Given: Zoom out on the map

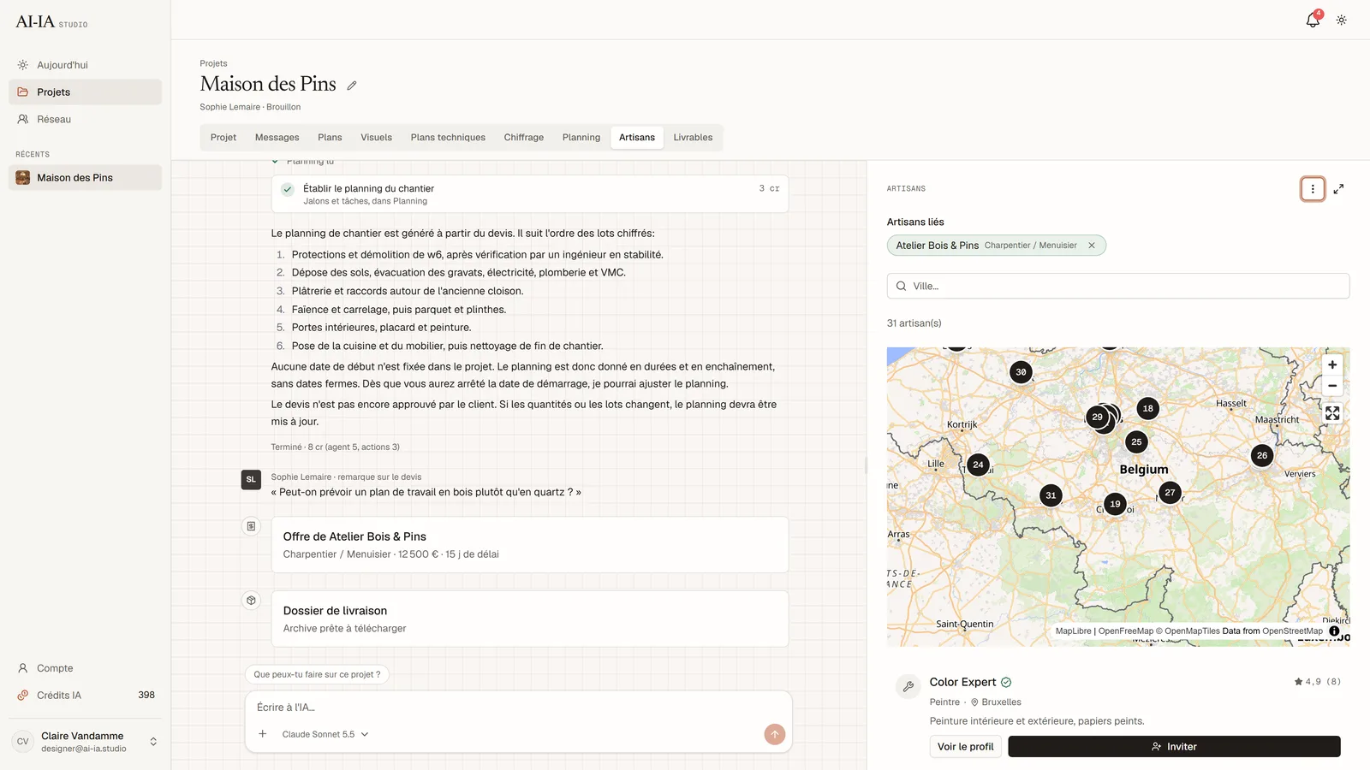Looking at the screenshot, I should (1332, 386).
